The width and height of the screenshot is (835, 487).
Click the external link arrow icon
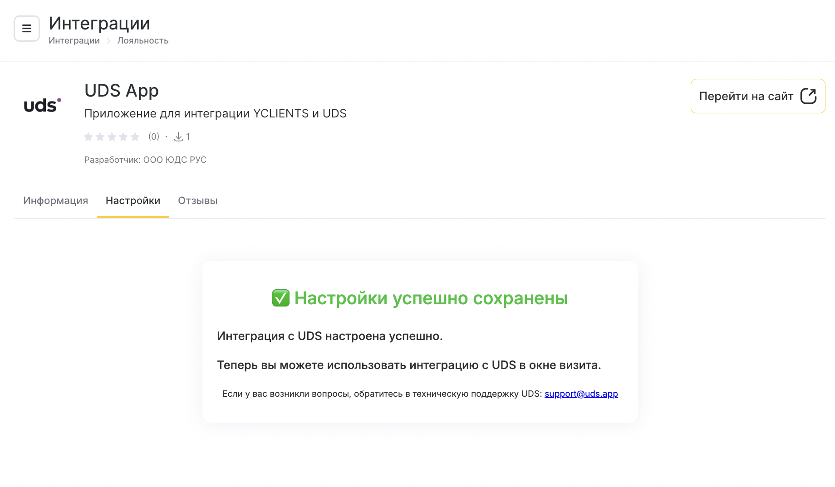click(808, 96)
